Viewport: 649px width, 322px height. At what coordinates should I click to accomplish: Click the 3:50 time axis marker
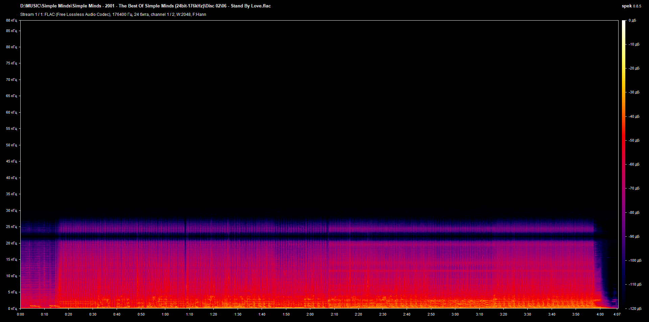click(576, 314)
